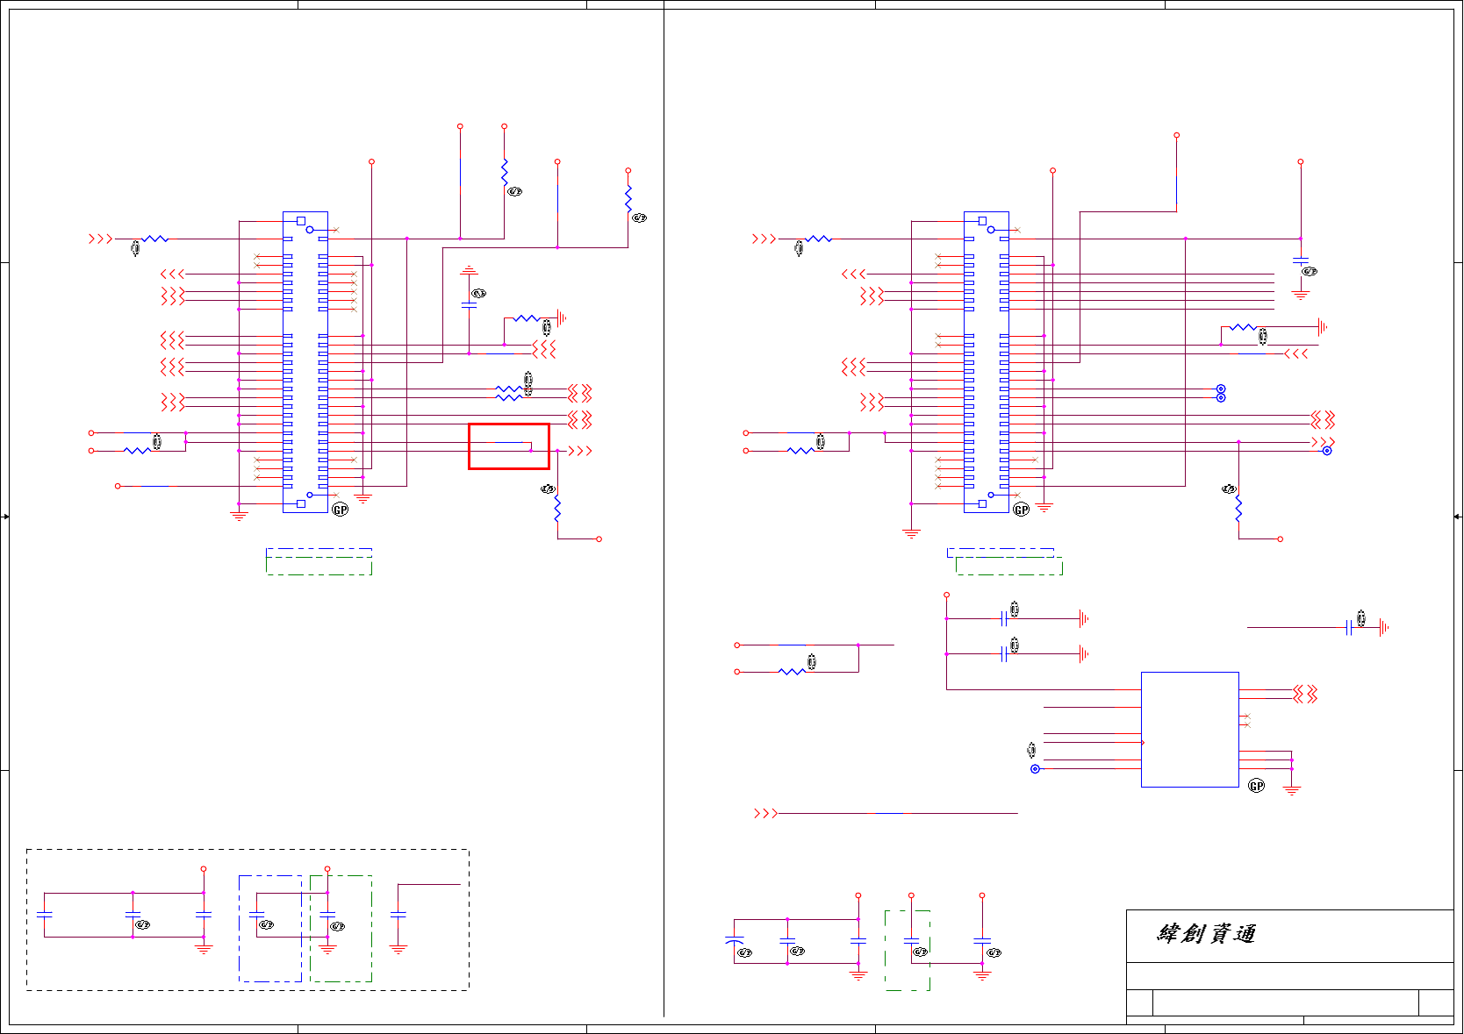Select the resistor on the left schematic's top input
The image size is (1464, 1034).
click(x=155, y=239)
